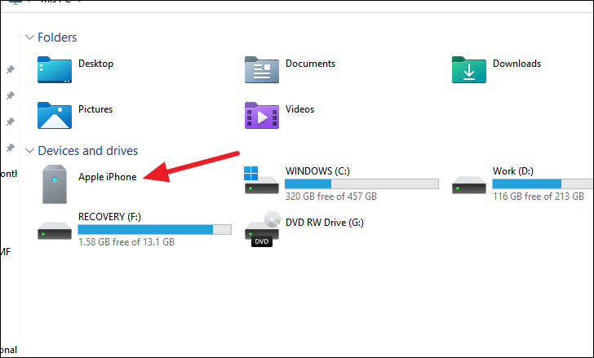594x358 pixels.
Task: Click the Work (D:) storage usage bar
Action: [543, 184]
